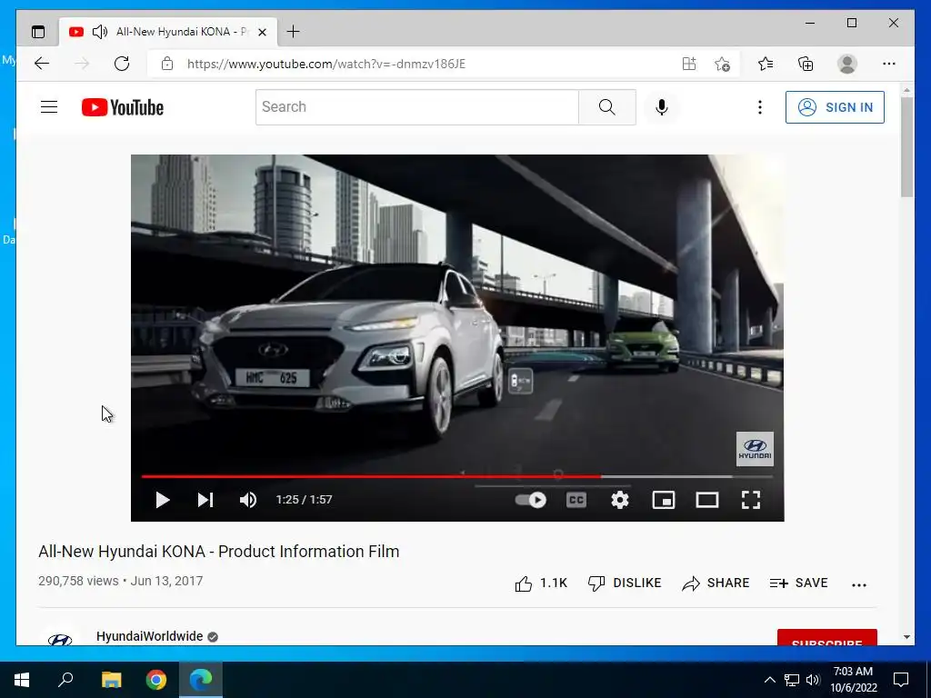Open the Windows Start menu
Viewport: 931px width, 698px height.
[22, 680]
